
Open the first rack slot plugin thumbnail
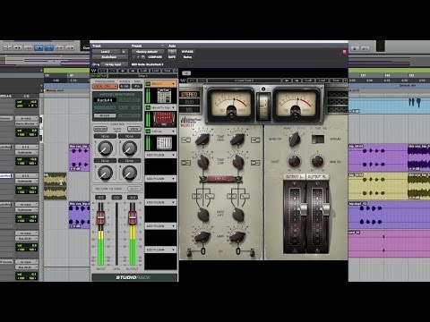click(164, 96)
